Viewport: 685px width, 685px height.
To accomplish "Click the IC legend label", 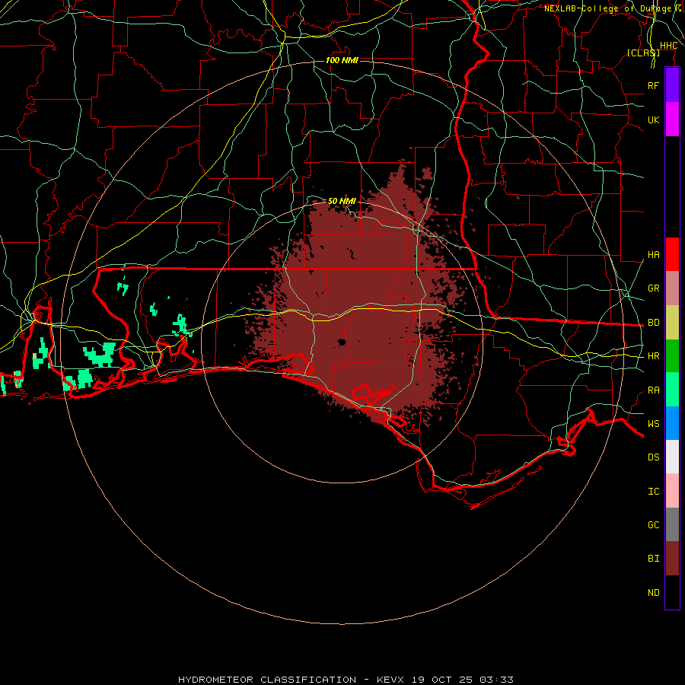I will [653, 492].
